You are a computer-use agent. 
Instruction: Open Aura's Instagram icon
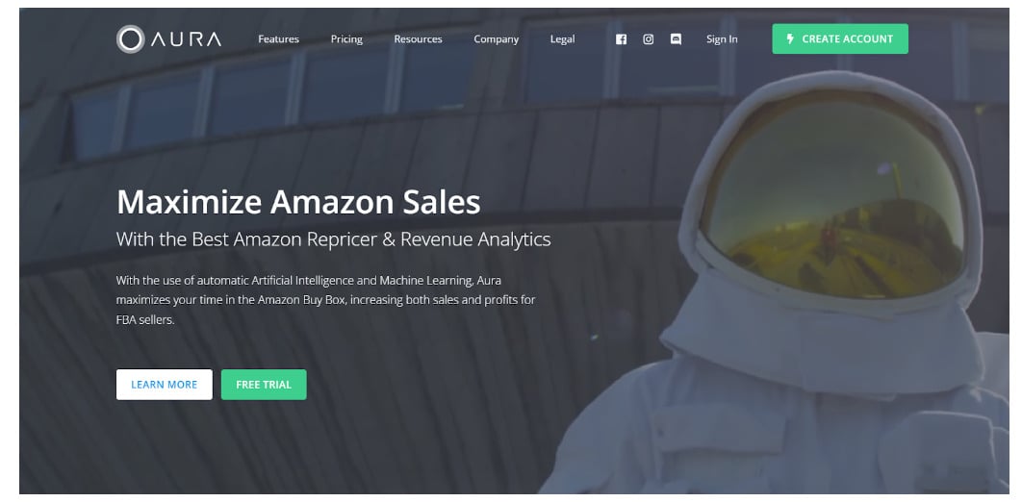tap(648, 39)
